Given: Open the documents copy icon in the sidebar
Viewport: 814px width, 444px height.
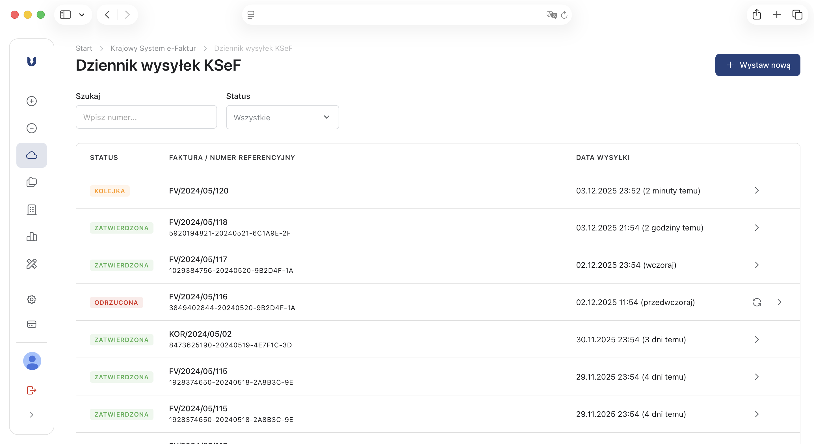Looking at the screenshot, I should coord(32,182).
